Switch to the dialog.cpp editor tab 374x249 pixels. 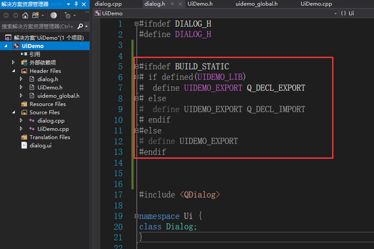click(108, 4)
